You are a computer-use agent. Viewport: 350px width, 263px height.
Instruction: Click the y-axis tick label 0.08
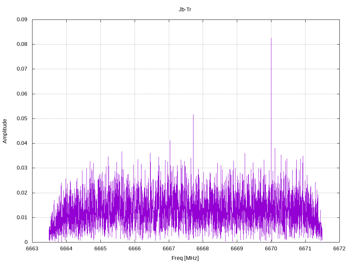click(x=22, y=44)
